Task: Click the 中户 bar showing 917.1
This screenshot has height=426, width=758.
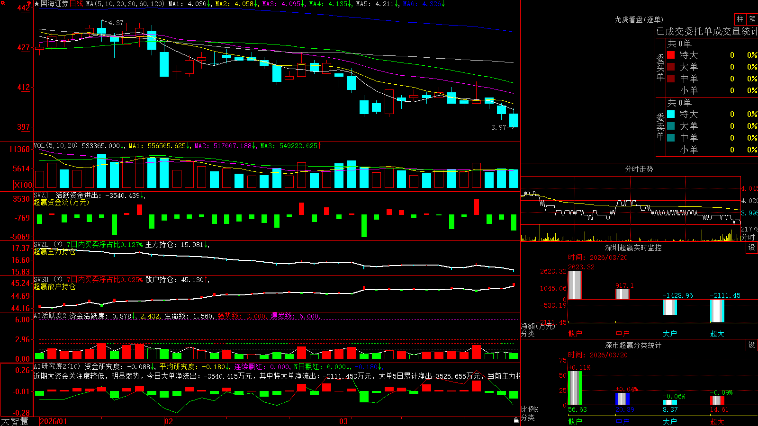Action: tap(622, 294)
